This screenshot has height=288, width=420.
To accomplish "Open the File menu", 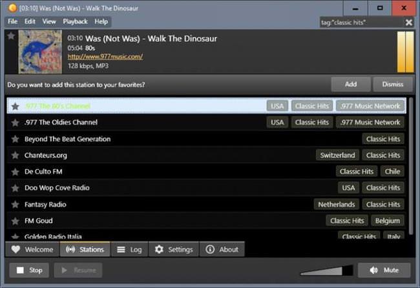I will pos(12,22).
